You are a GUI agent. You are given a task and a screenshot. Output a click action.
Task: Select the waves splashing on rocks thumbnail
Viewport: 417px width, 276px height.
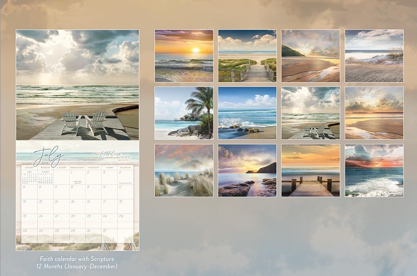[x=247, y=113]
